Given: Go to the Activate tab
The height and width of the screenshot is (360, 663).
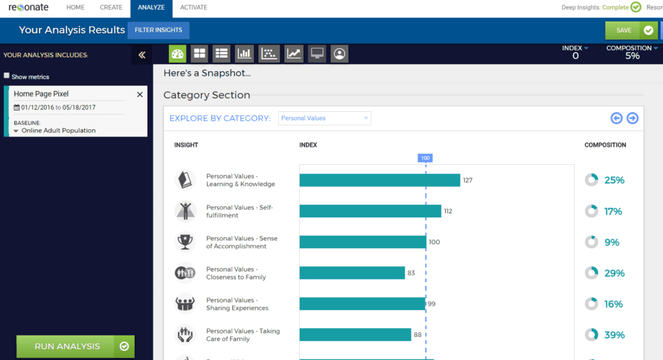Looking at the screenshot, I should click(194, 8).
